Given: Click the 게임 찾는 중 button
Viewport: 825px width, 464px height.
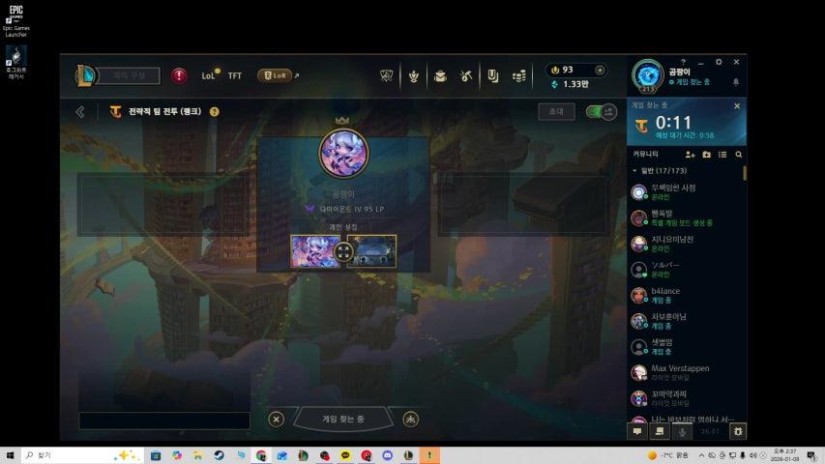Looking at the screenshot, I should [x=343, y=419].
